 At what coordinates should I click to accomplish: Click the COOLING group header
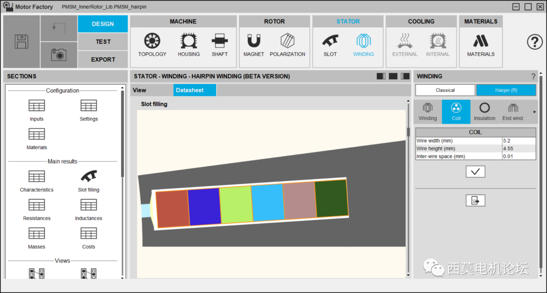421,21
